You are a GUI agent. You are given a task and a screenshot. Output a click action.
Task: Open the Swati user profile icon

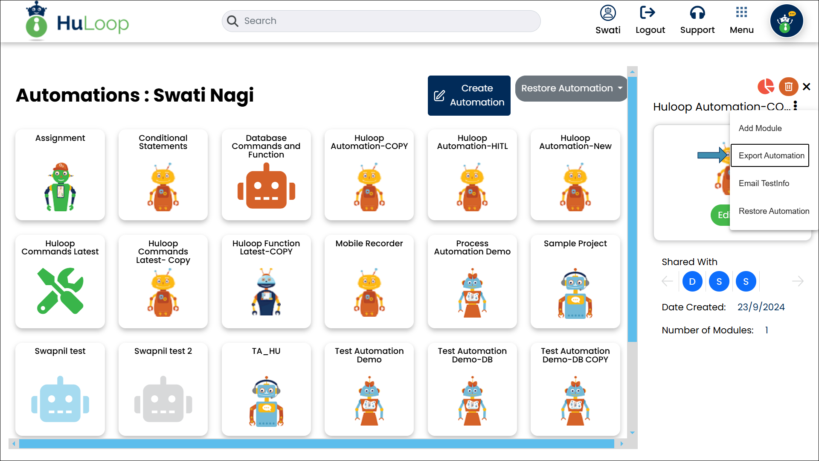608,13
